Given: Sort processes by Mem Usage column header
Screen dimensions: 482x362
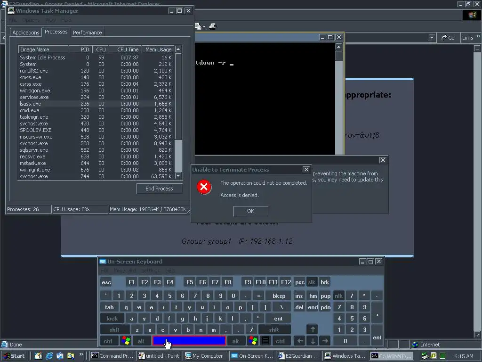Looking at the screenshot, I should (158, 49).
